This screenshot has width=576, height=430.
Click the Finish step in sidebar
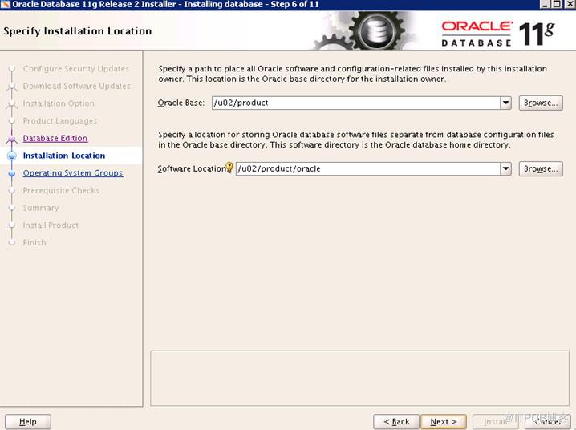[x=34, y=242]
